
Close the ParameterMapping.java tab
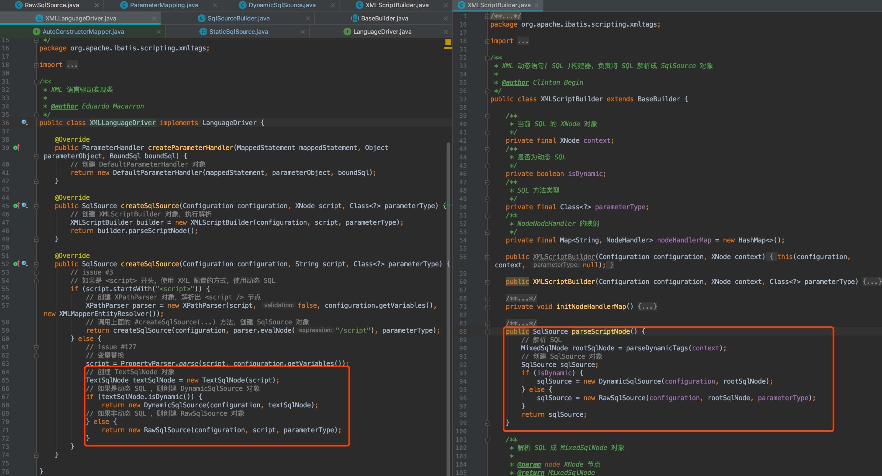[x=215, y=5]
